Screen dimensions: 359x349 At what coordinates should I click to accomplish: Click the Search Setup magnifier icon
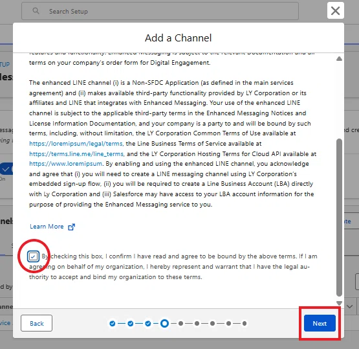point(36,11)
